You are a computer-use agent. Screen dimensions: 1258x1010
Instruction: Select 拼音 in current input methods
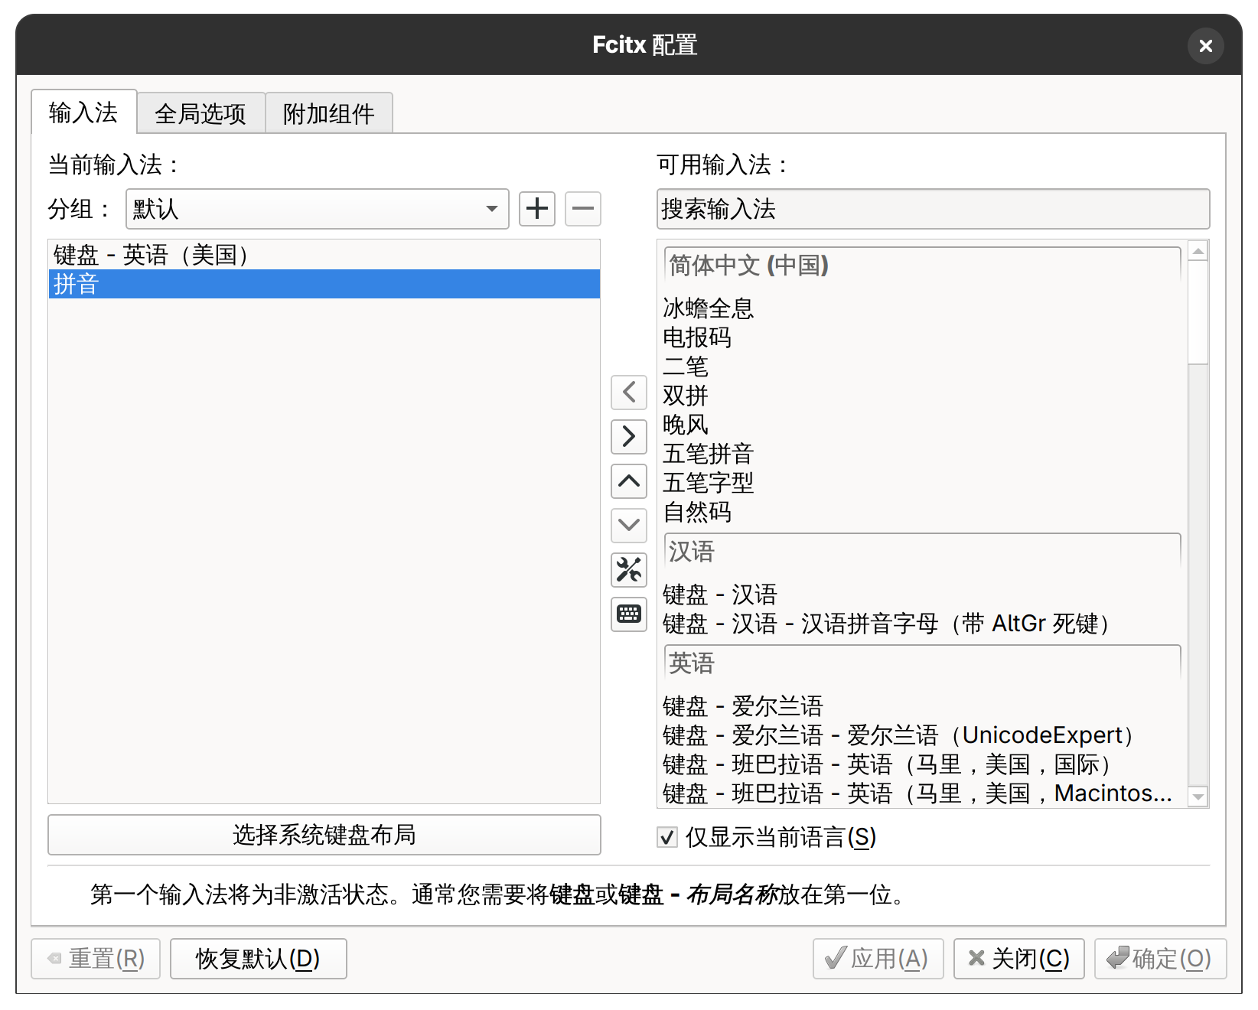point(324,284)
